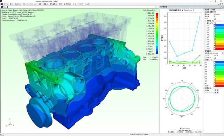The height and width of the screenshot is (136, 224).
Task: Collapse the lower 次数(モード) section
Action: point(204,60)
